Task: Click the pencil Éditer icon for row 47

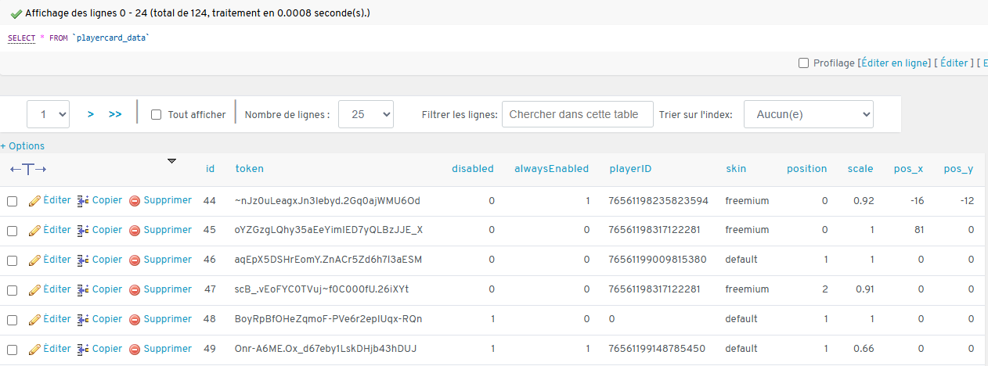Action: point(34,290)
